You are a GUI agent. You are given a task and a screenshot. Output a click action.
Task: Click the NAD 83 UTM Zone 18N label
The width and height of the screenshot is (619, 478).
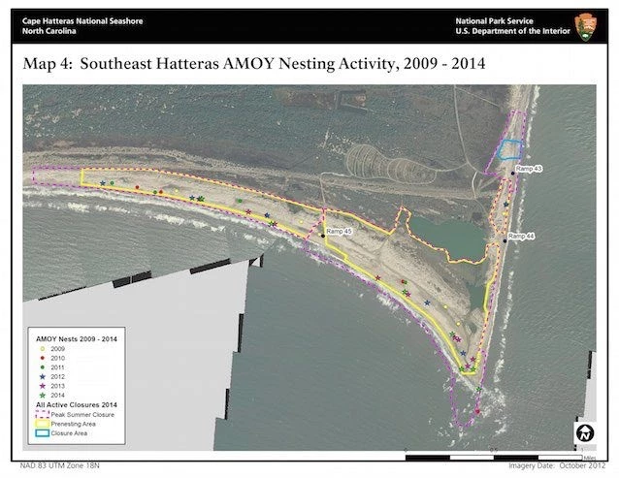pos(60,468)
